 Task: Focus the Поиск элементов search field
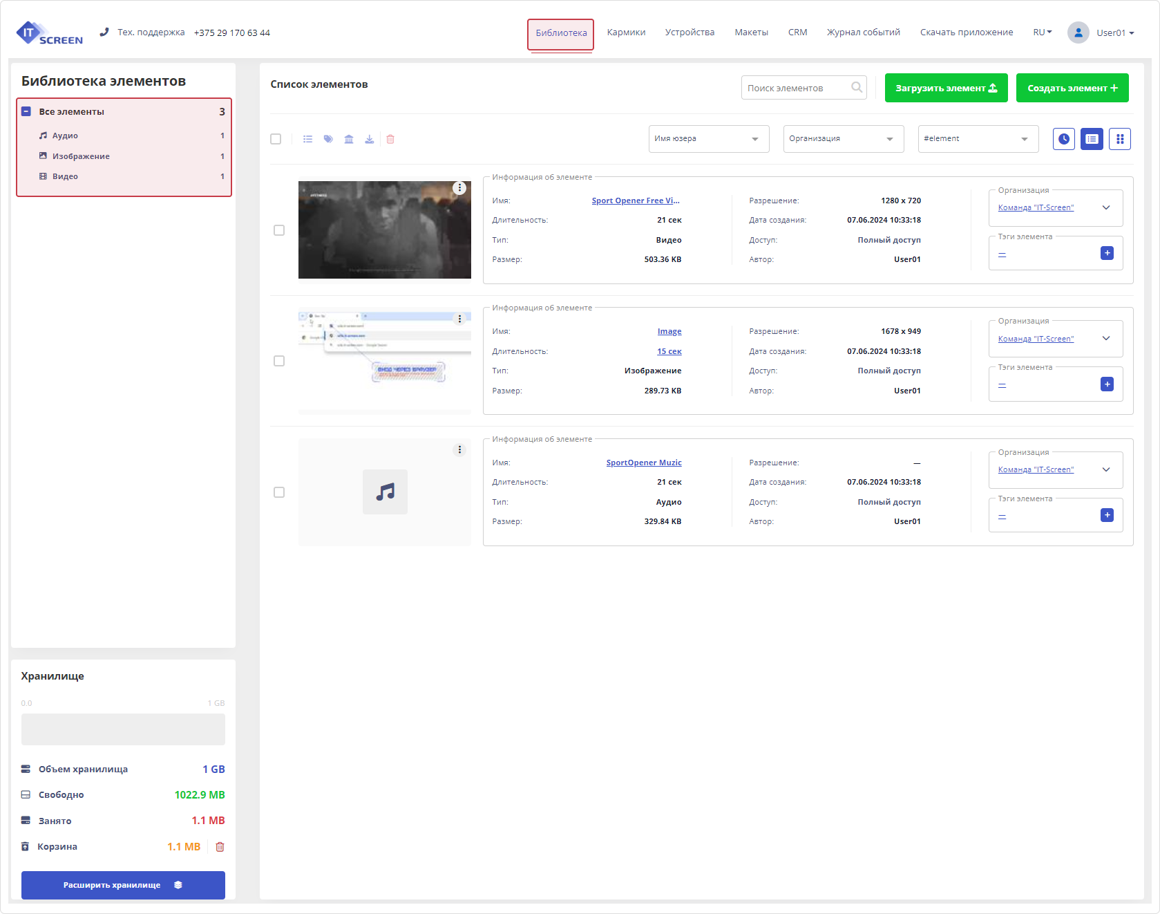(x=796, y=88)
